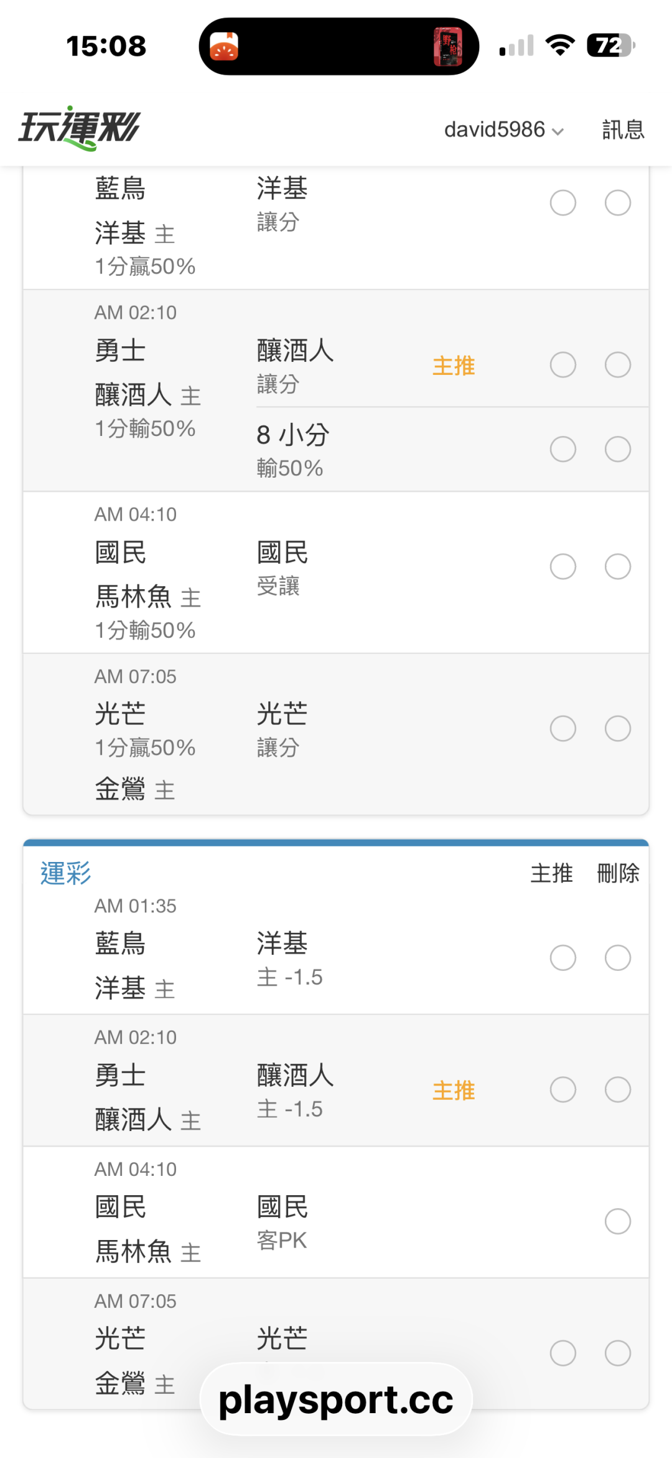Click the 運彩 section heading link
672x1458 pixels.
pyautogui.click(x=66, y=873)
